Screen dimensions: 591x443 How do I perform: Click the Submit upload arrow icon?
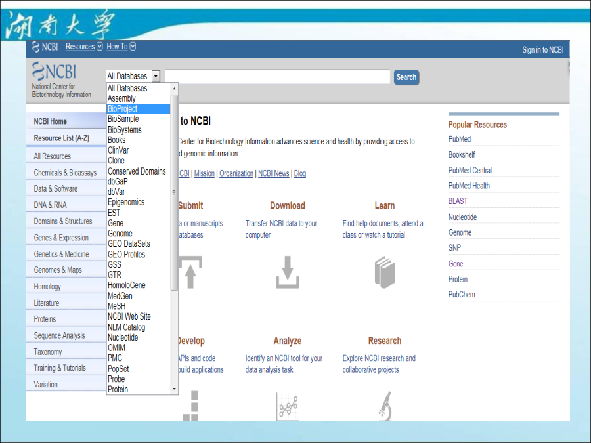[190, 272]
